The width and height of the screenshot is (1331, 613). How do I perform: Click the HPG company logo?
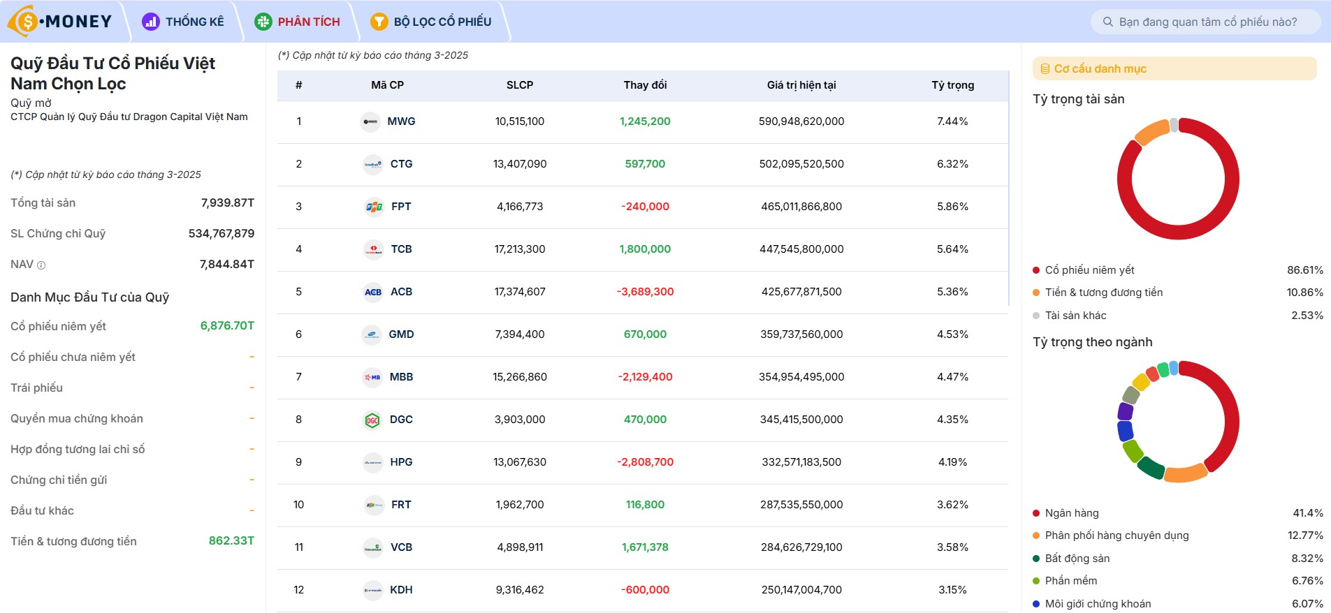point(373,462)
